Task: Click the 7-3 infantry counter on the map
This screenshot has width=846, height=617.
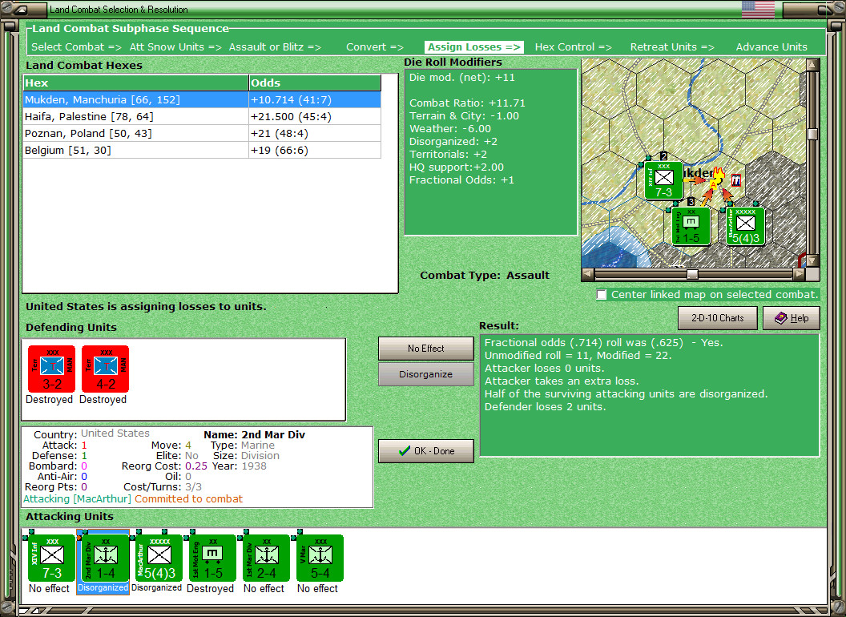Action: point(663,181)
